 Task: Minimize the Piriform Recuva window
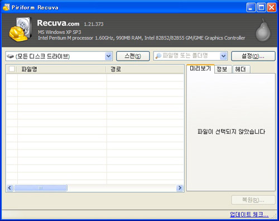pyautogui.click(x=251, y=8)
